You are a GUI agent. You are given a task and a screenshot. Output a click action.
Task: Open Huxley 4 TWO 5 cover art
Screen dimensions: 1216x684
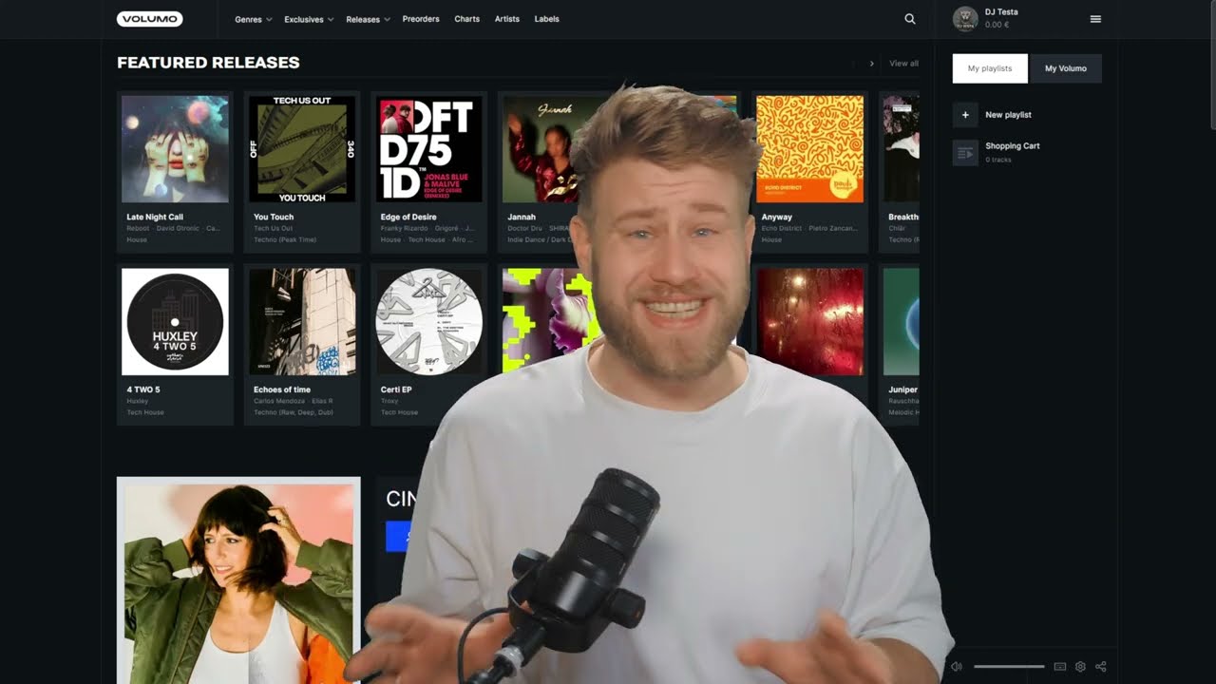tap(175, 322)
